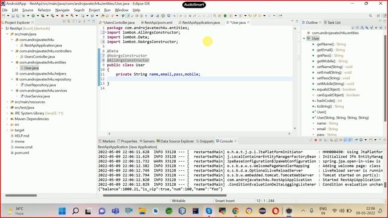388x218 pixels.
Task: Open the Properties tab
Action: [x=127, y=141]
